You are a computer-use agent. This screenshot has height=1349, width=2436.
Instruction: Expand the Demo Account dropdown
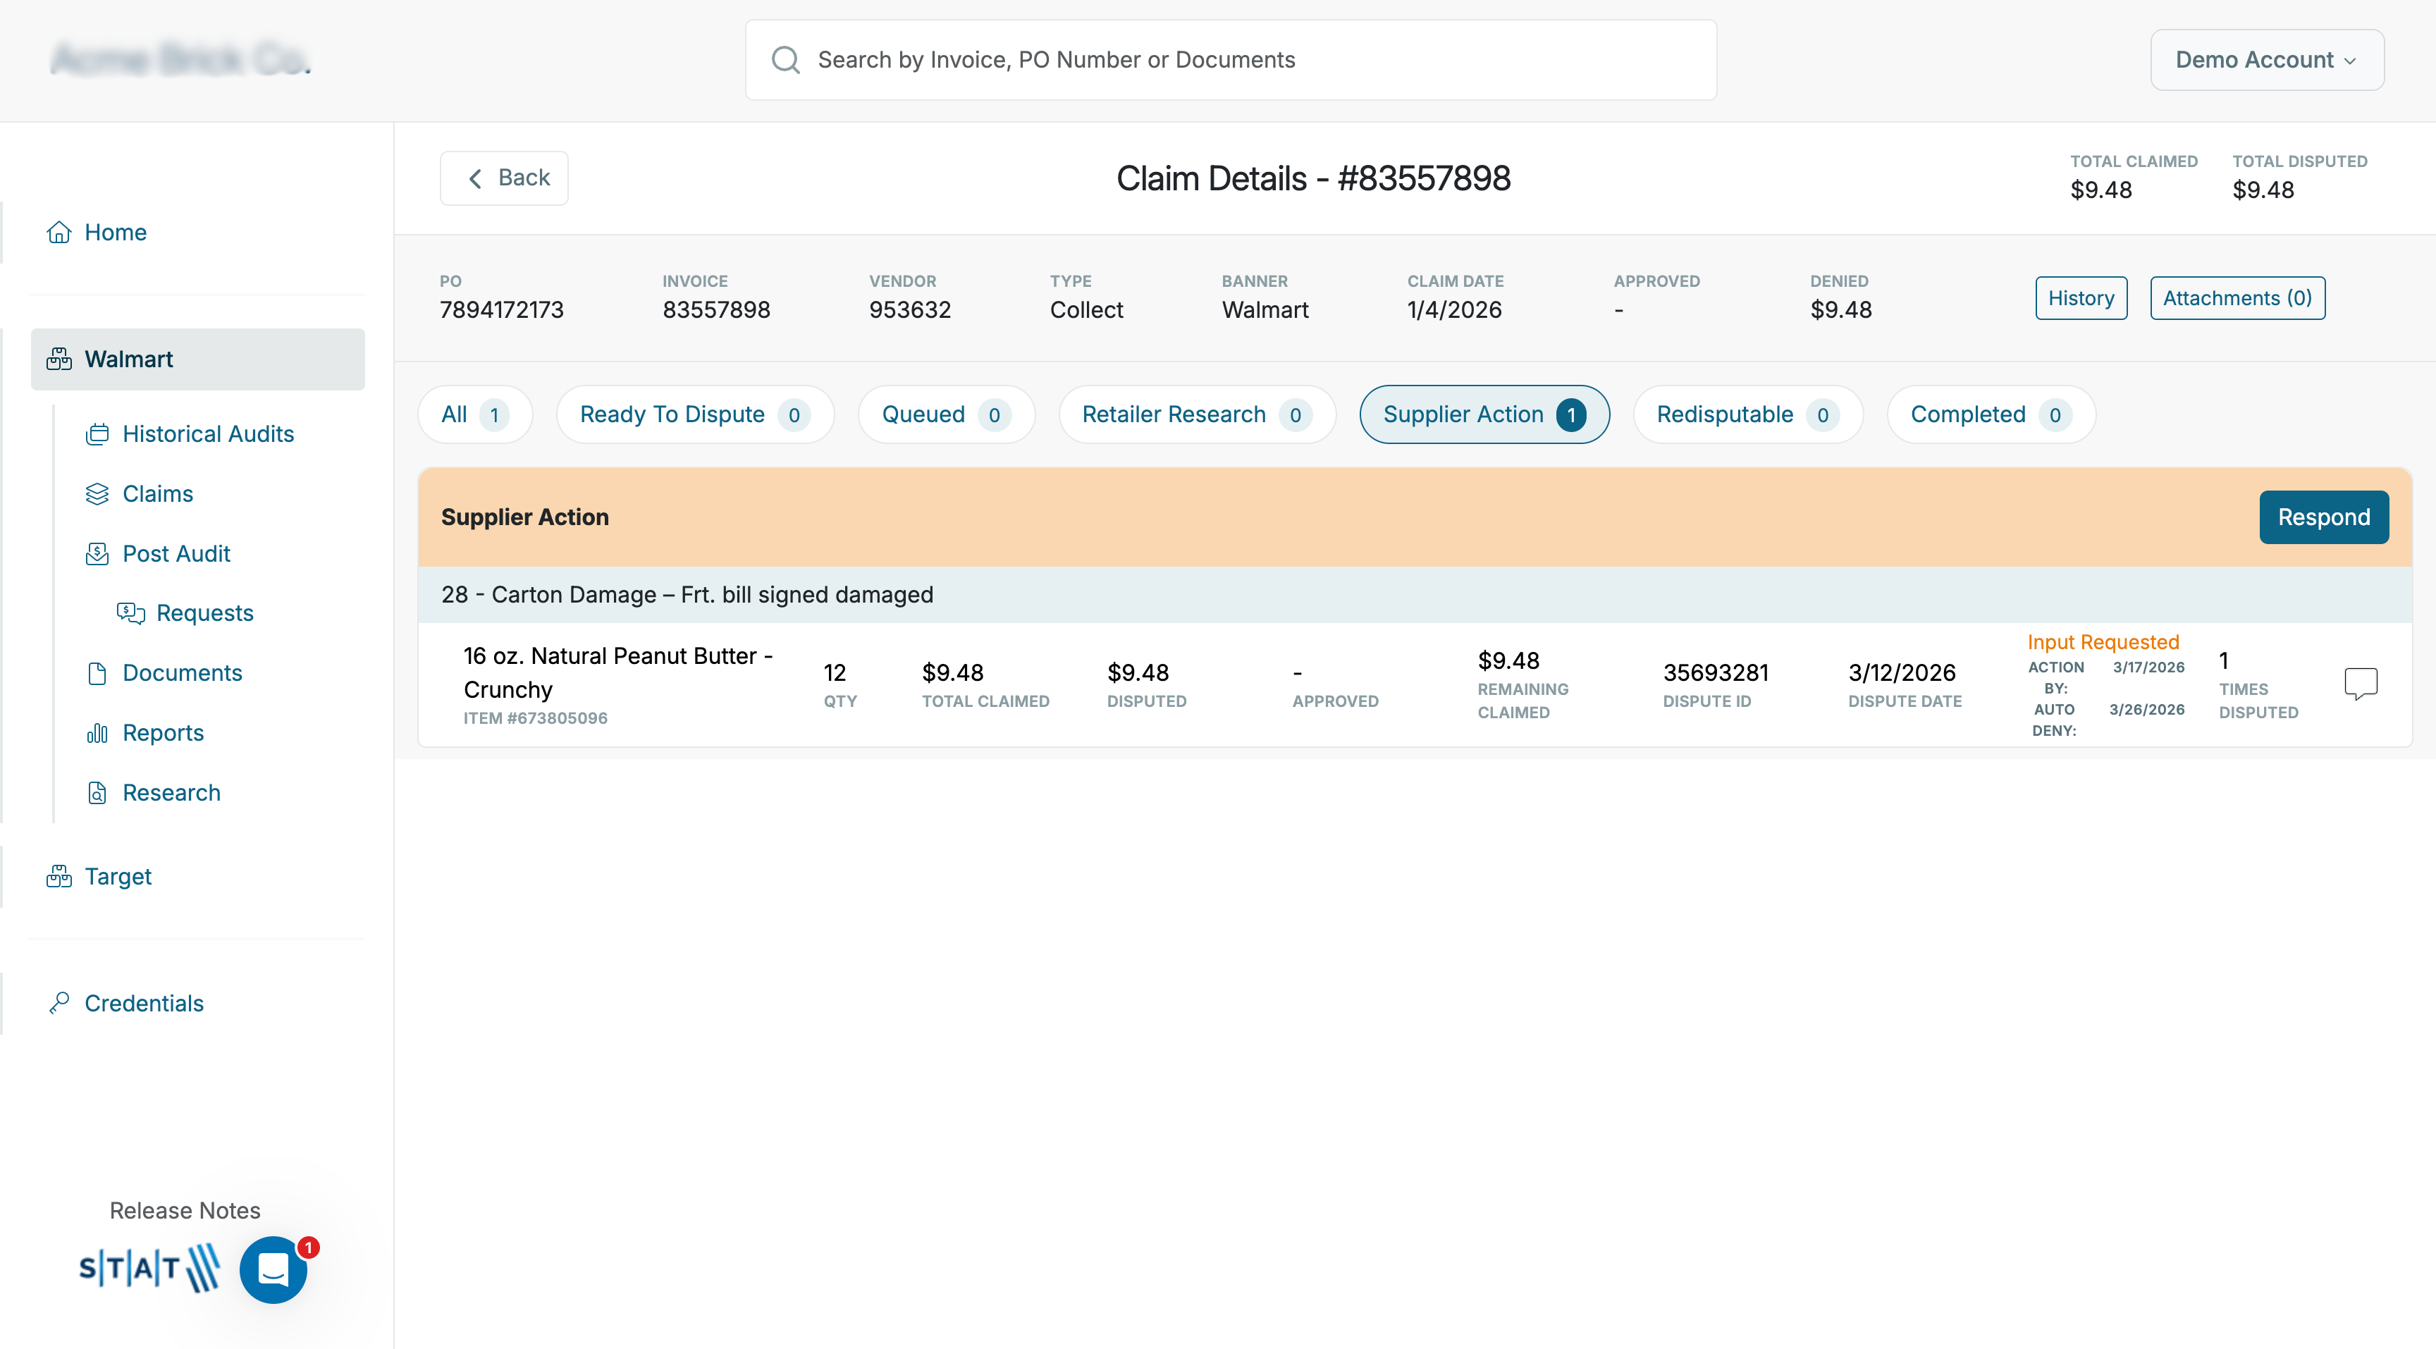point(2267,58)
